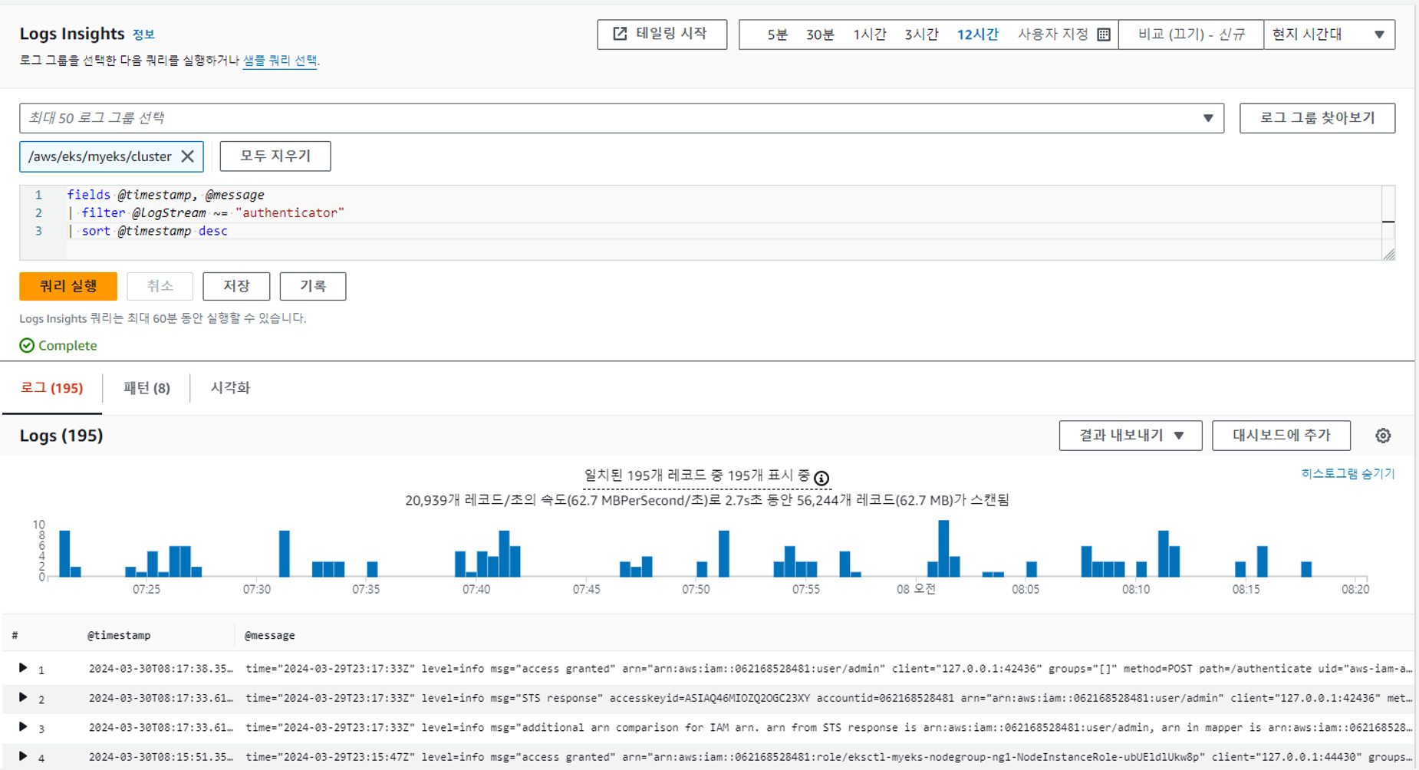Select the 12시간 time range
Screen dimensions: 1419x770
978,35
